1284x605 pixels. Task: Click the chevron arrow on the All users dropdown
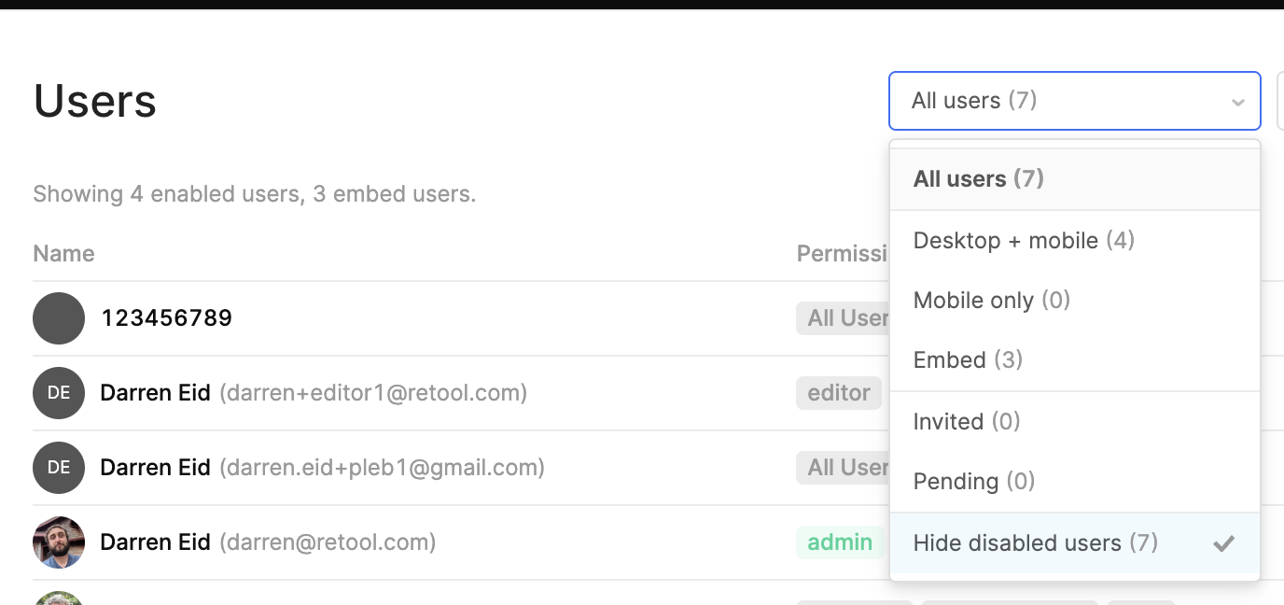[1237, 102]
